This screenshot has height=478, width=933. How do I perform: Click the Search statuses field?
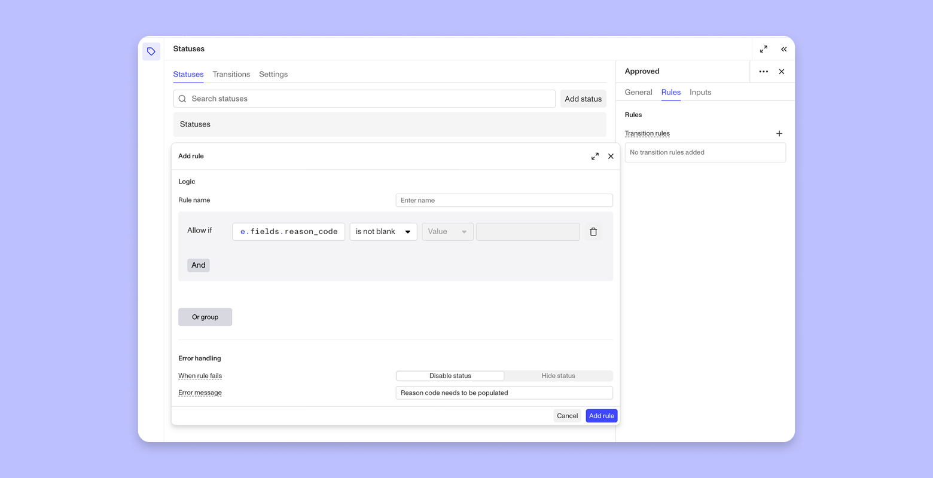click(364, 99)
